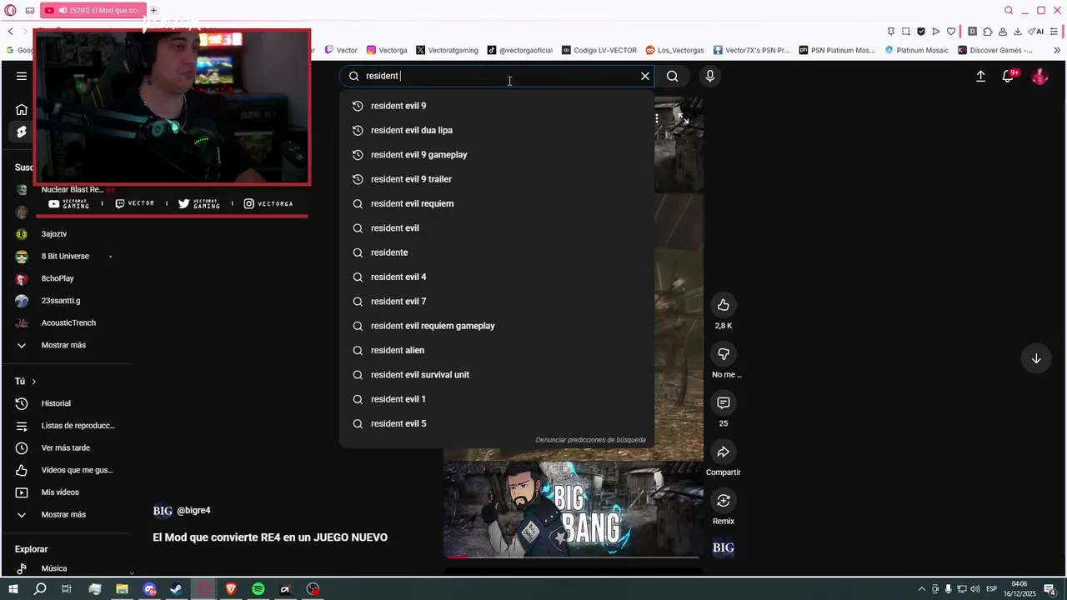Image resolution: width=1067 pixels, height=600 pixels.
Task: Expand subscriptions with 'Mostrar más'
Action: (x=65, y=345)
